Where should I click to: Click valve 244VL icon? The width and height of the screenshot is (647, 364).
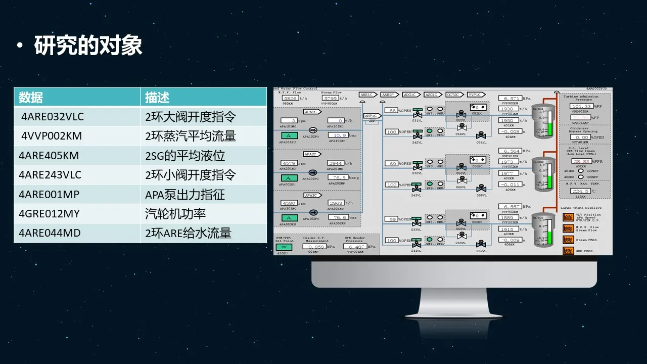point(418,243)
